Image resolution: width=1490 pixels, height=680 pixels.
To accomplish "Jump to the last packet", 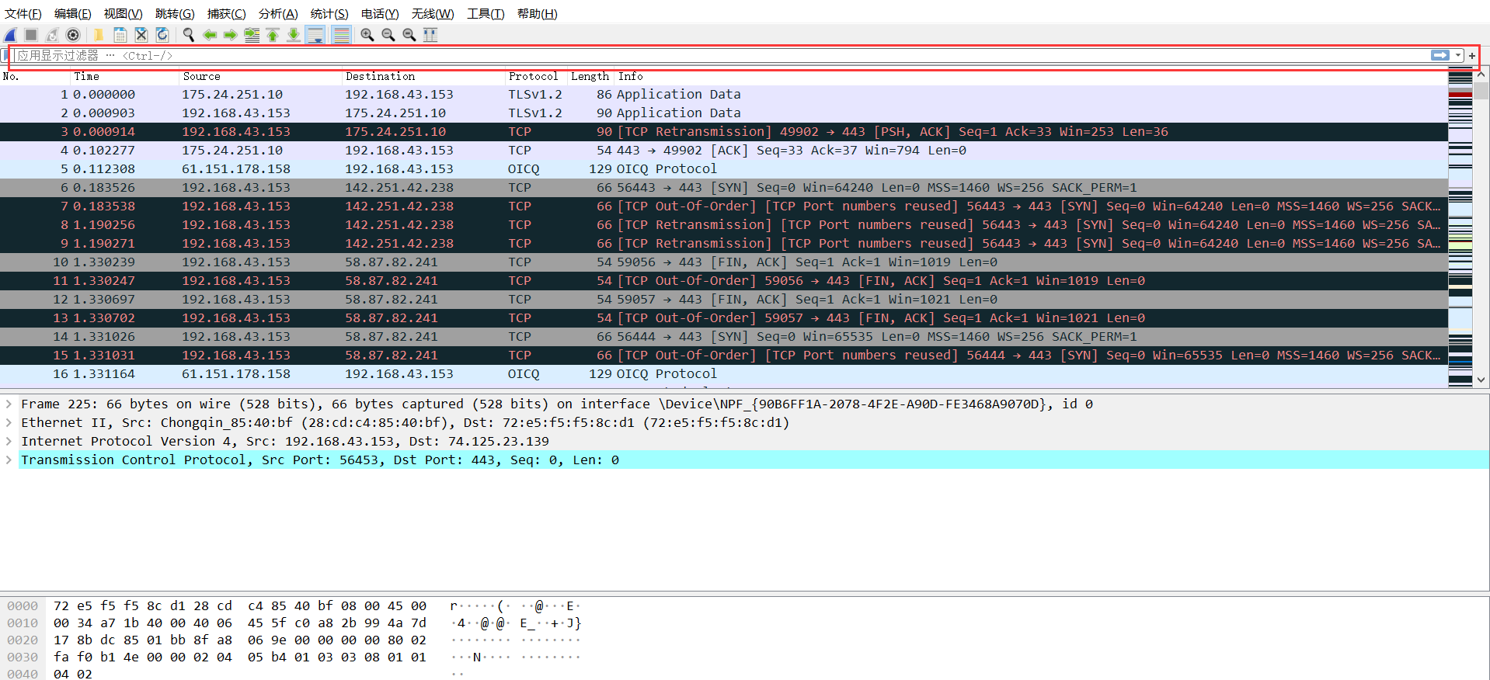I will [294, 35].
